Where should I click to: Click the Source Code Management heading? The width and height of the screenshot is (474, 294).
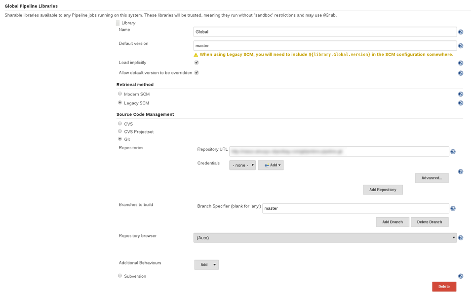[145, 115]
